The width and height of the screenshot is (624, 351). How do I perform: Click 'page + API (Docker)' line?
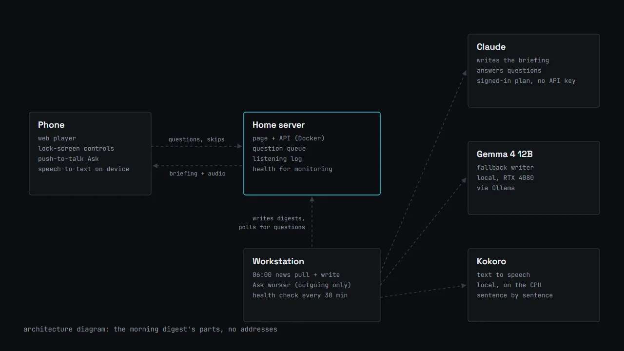(289, 138)
